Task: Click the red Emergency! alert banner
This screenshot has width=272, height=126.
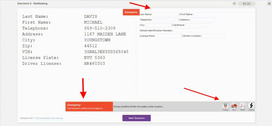Action: [89, 106]
